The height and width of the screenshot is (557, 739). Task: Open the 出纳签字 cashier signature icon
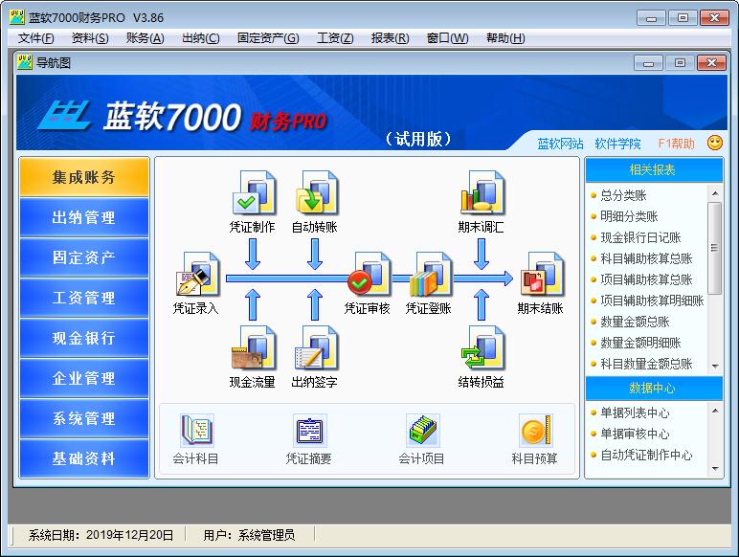tap(315, 347)
